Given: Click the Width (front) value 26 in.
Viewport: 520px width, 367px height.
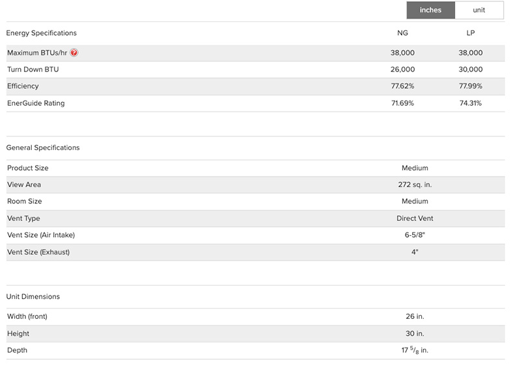Looking at the screenshot, I should [415, 316].
